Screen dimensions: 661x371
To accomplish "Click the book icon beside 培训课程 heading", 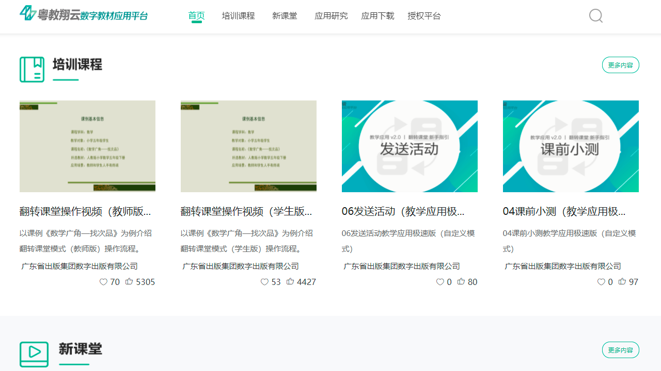I will point(32,69).
